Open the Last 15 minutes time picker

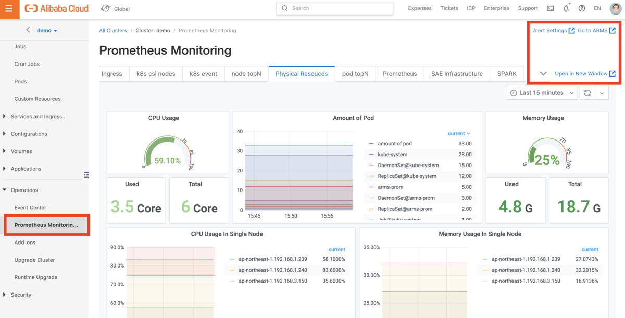[x=542, y=93]
